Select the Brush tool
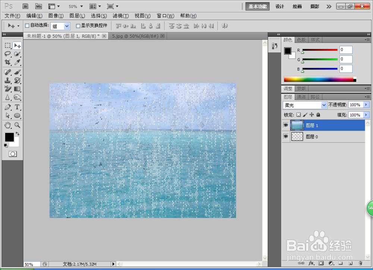373x270 pixels. (x=17, y=72)
